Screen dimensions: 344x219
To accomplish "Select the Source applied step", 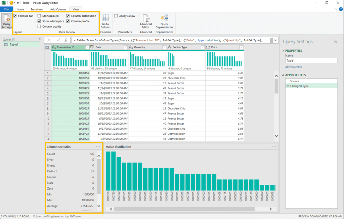I will [x=294, y=81].
